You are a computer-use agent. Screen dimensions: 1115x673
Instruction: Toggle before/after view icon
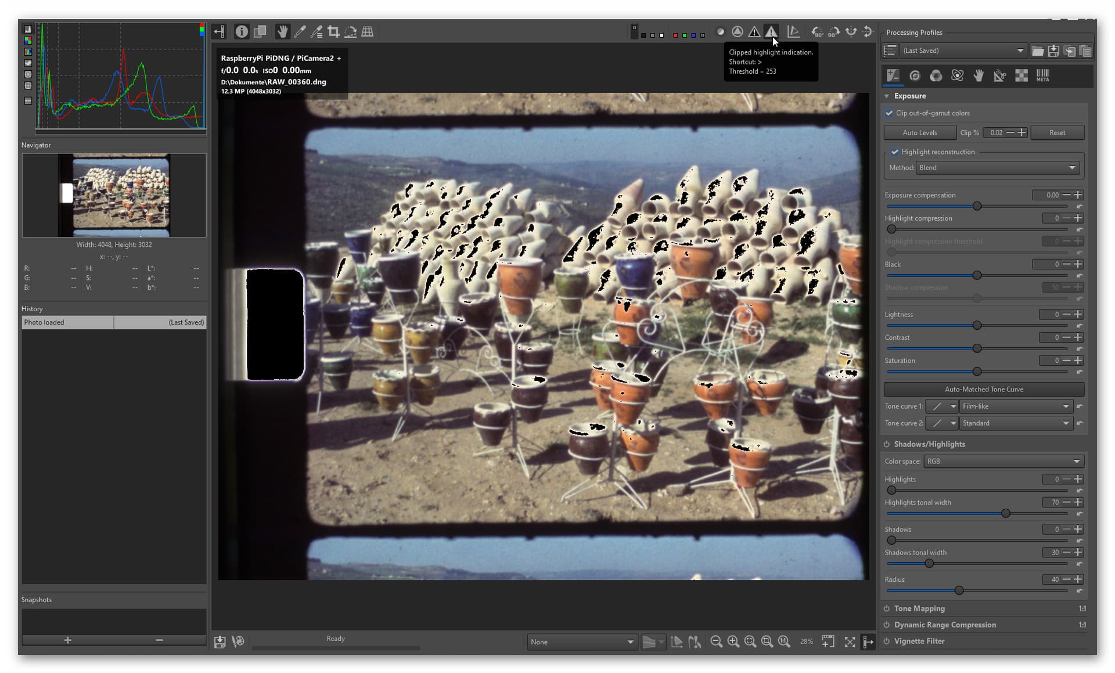coord(260,32)
